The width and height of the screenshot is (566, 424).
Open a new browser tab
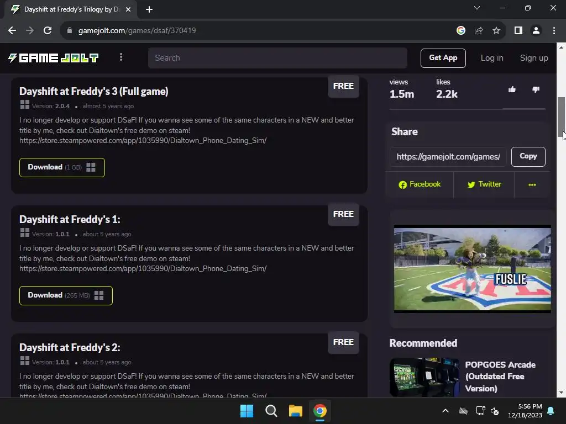[x=149, y=10]
